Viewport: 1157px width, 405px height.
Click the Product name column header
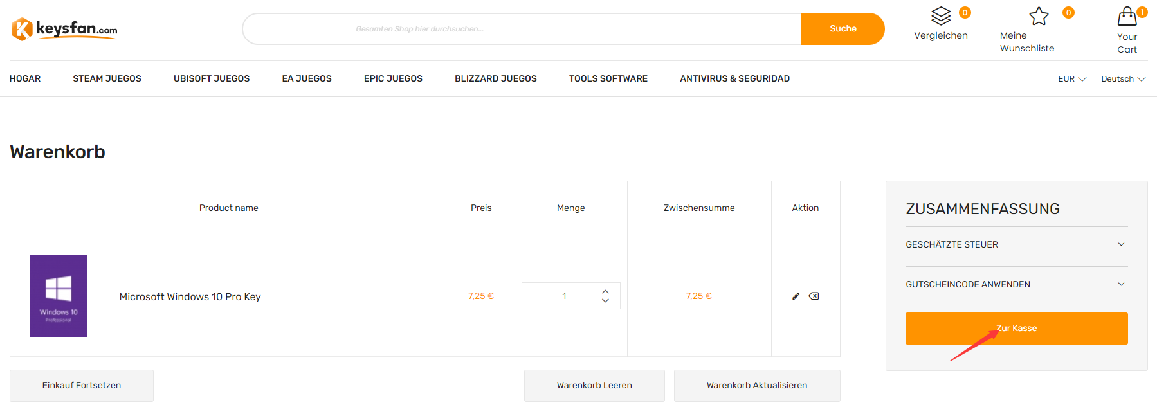[x=229, y=208]
